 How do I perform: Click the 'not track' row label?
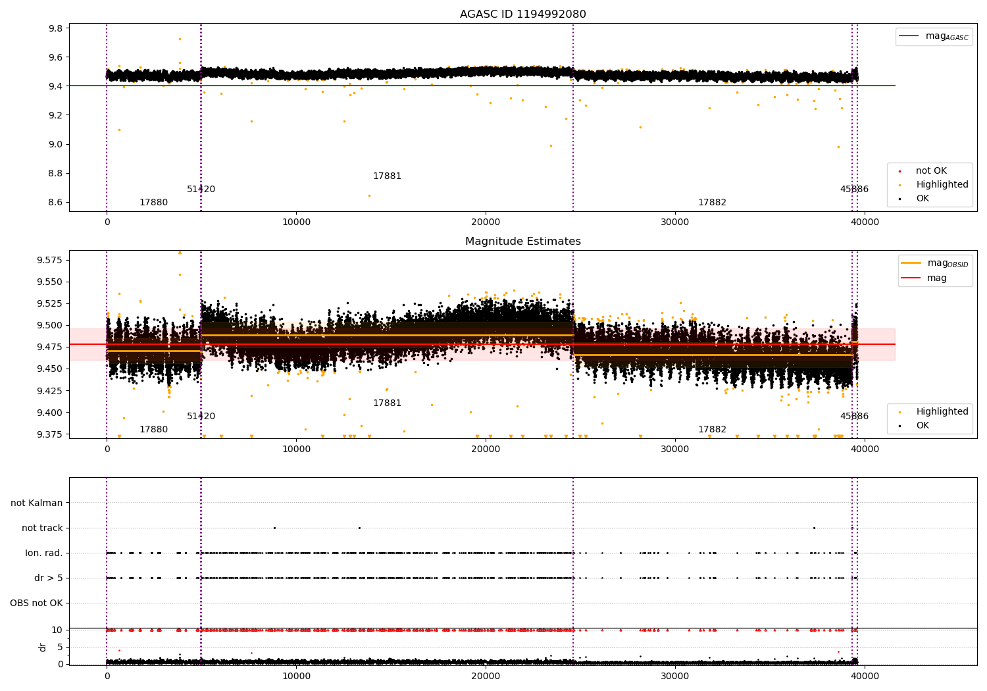click(x=42, y=528)
